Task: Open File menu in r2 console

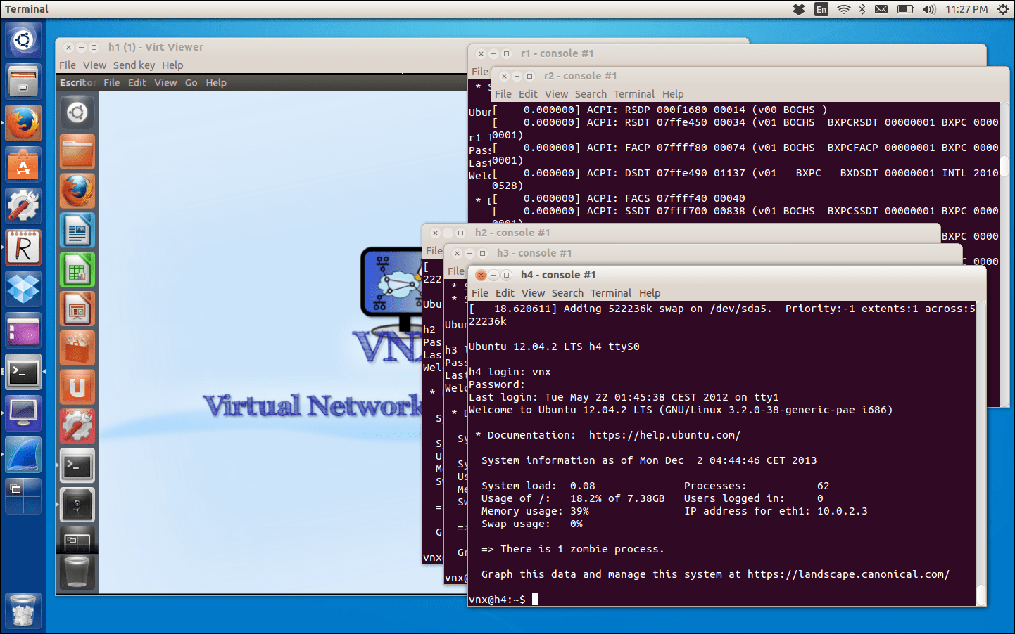Action: (x=503, y=94)
